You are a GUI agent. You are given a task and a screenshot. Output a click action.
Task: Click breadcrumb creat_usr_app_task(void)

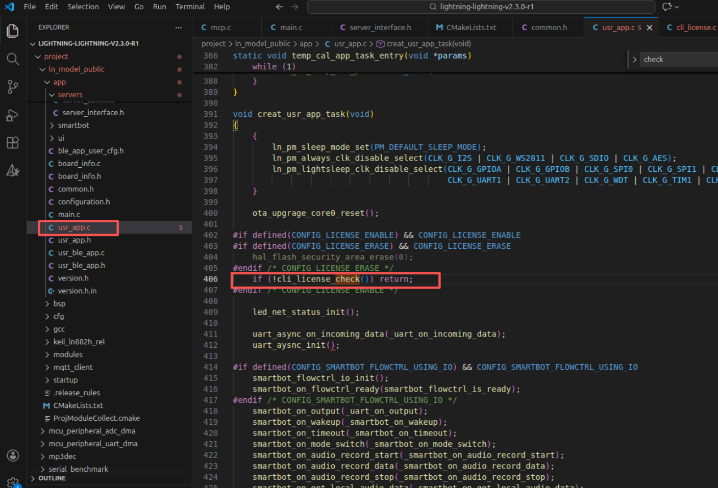(x=429, y=44)
